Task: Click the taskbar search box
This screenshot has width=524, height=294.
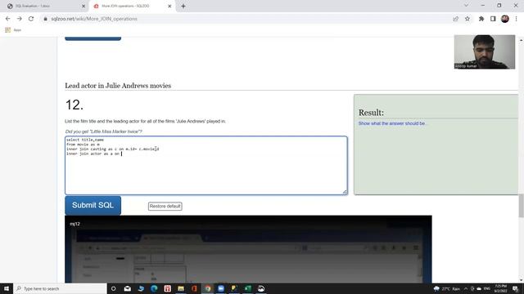Action: tap(60, 288)
